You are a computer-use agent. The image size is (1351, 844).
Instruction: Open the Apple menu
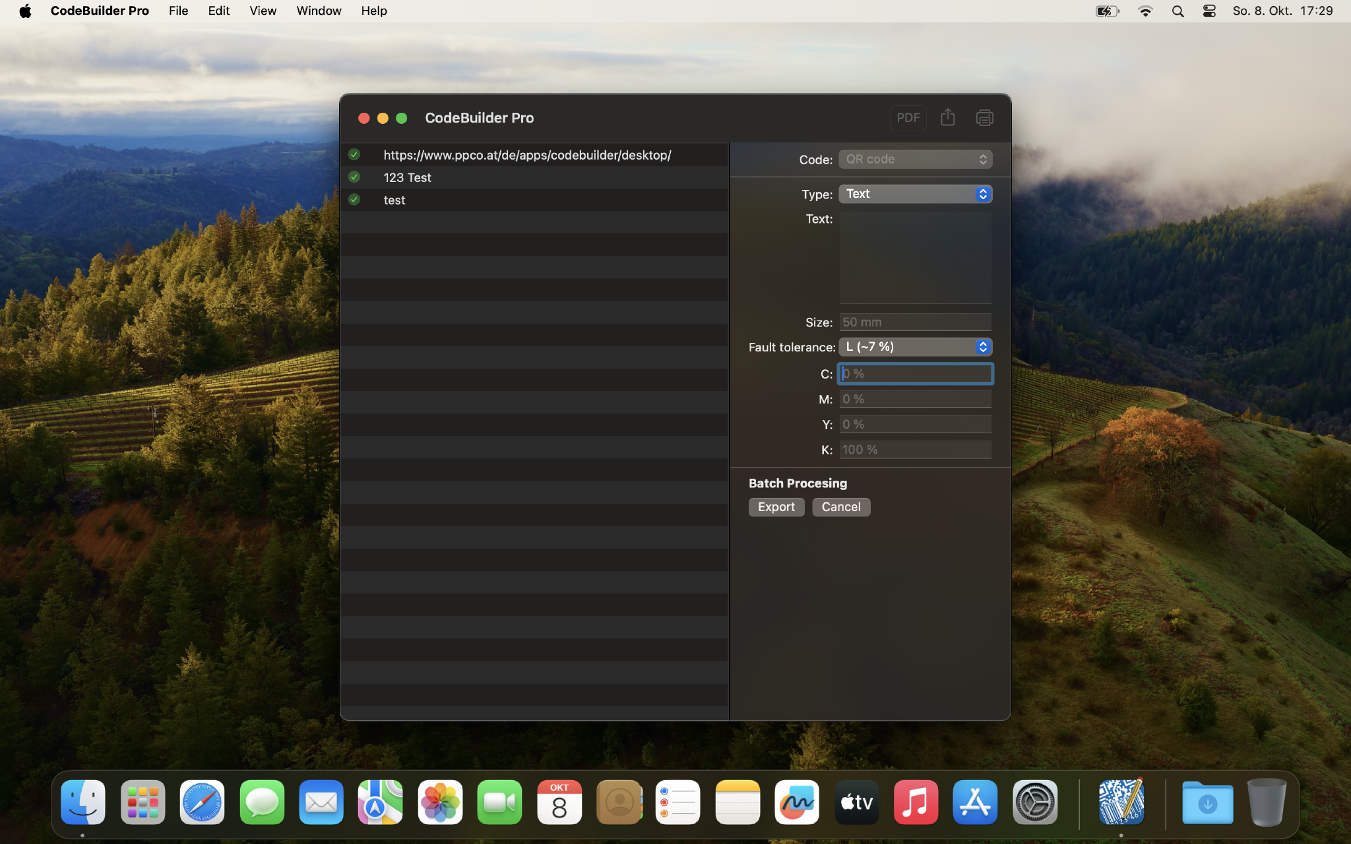25,11
